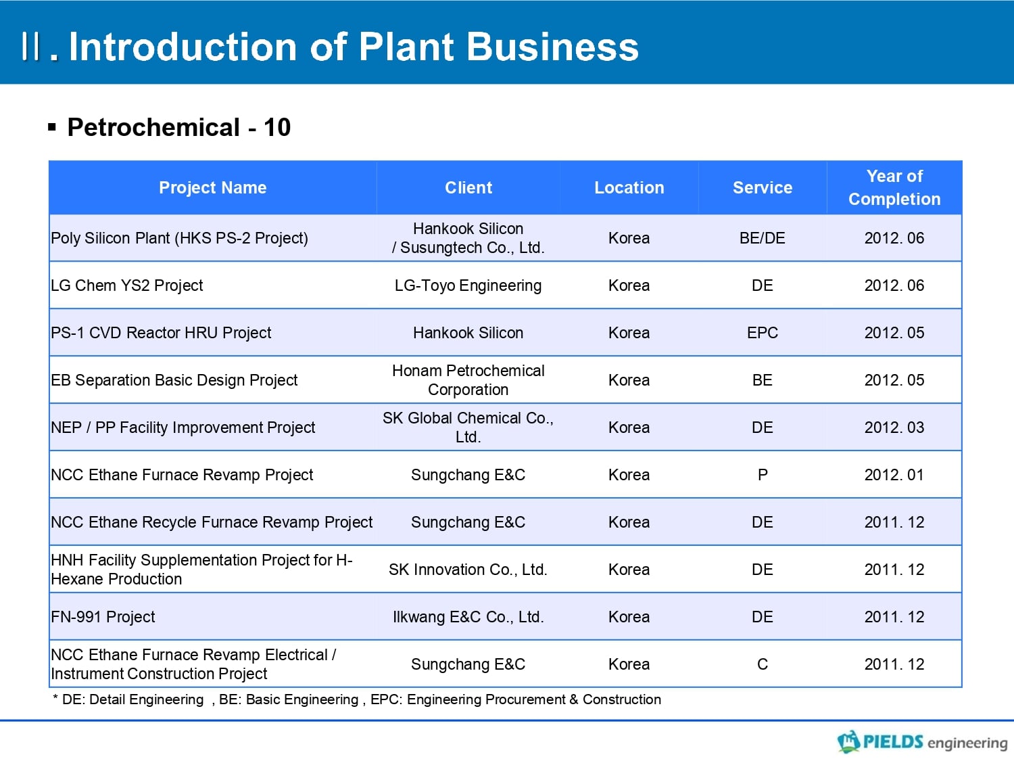Click '2012. 06' in LG Chem row
The height and width of the screenshot is (761, 1014).
(x=894, y=285)
